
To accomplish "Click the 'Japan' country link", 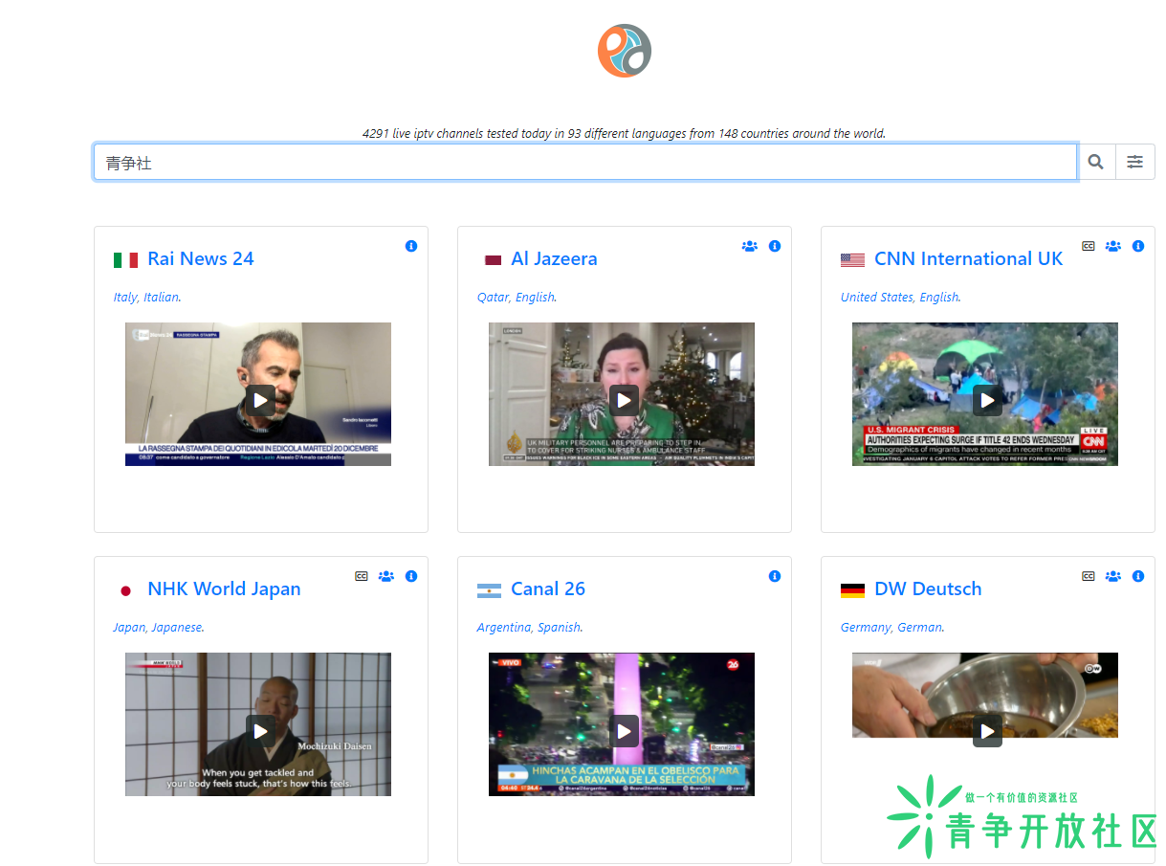I will pyautogui.click(x=129, y=628).
